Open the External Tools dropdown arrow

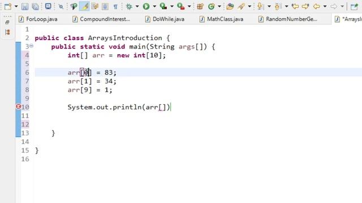[x=189, y=6]
